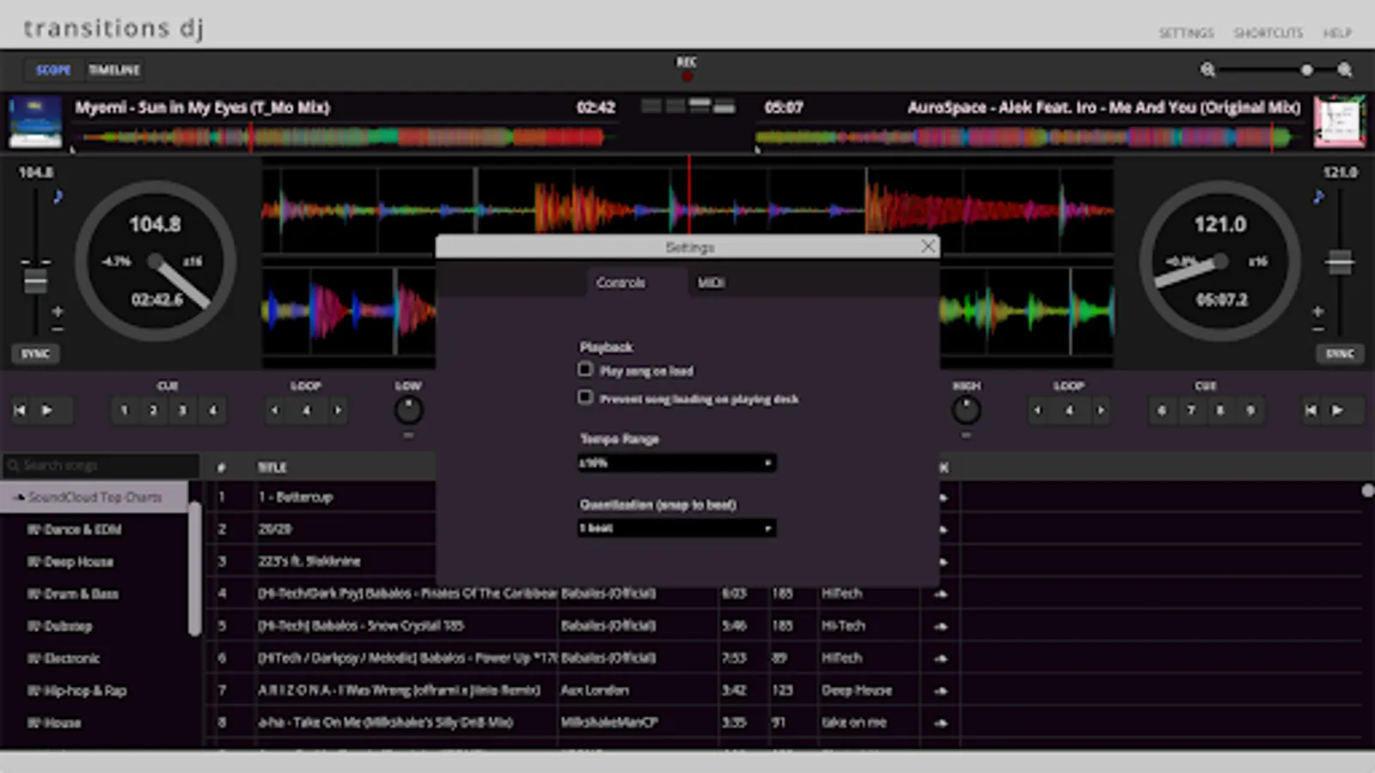This screenshot has width=1375, height=773.
Task: Check Prevent song loading on playing deck
Action: (585, 397)
